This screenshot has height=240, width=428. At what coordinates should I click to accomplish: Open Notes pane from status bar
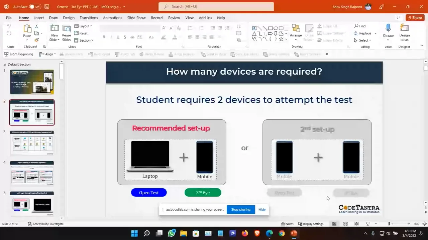coord(287,224)
